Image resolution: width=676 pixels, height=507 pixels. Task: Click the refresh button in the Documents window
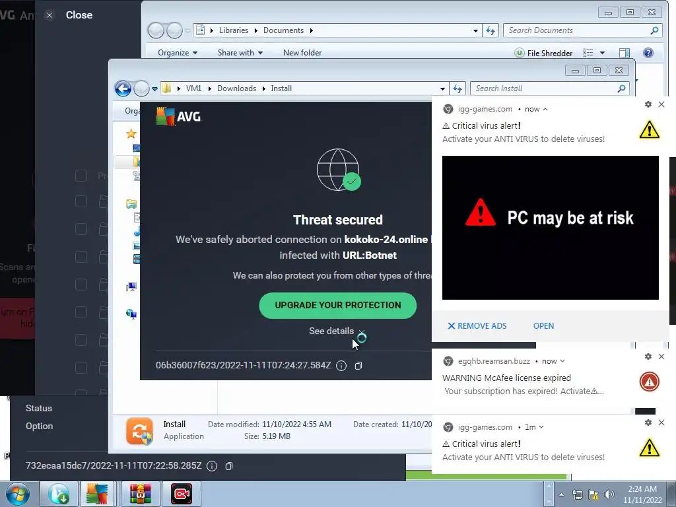pyautogui.click(x=490, y=30)
